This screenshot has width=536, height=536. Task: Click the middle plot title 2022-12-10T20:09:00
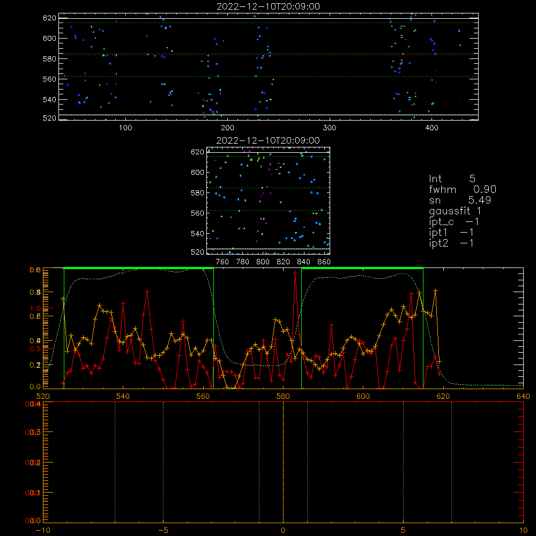click(269, 140)
